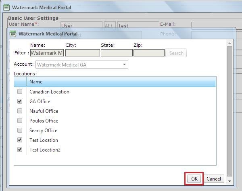Click the scrollbar down arrow
The height and width of the screenshot is (191, 242).
(229, 181)
